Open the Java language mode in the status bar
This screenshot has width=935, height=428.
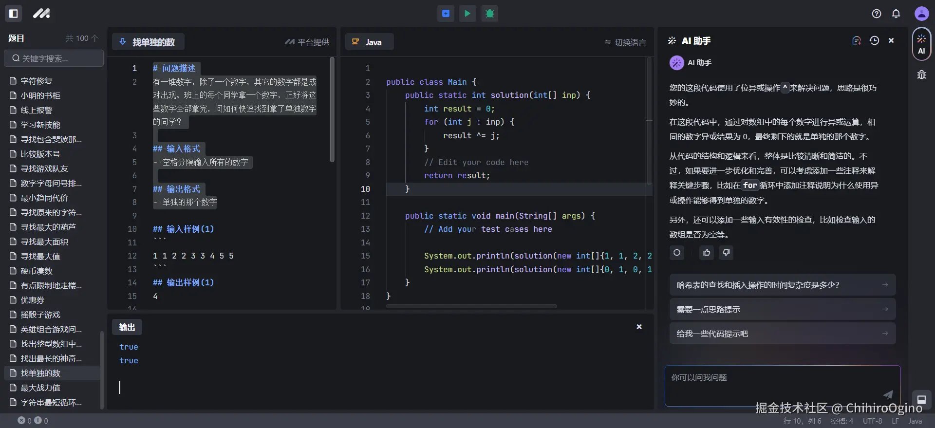point(915,421)
